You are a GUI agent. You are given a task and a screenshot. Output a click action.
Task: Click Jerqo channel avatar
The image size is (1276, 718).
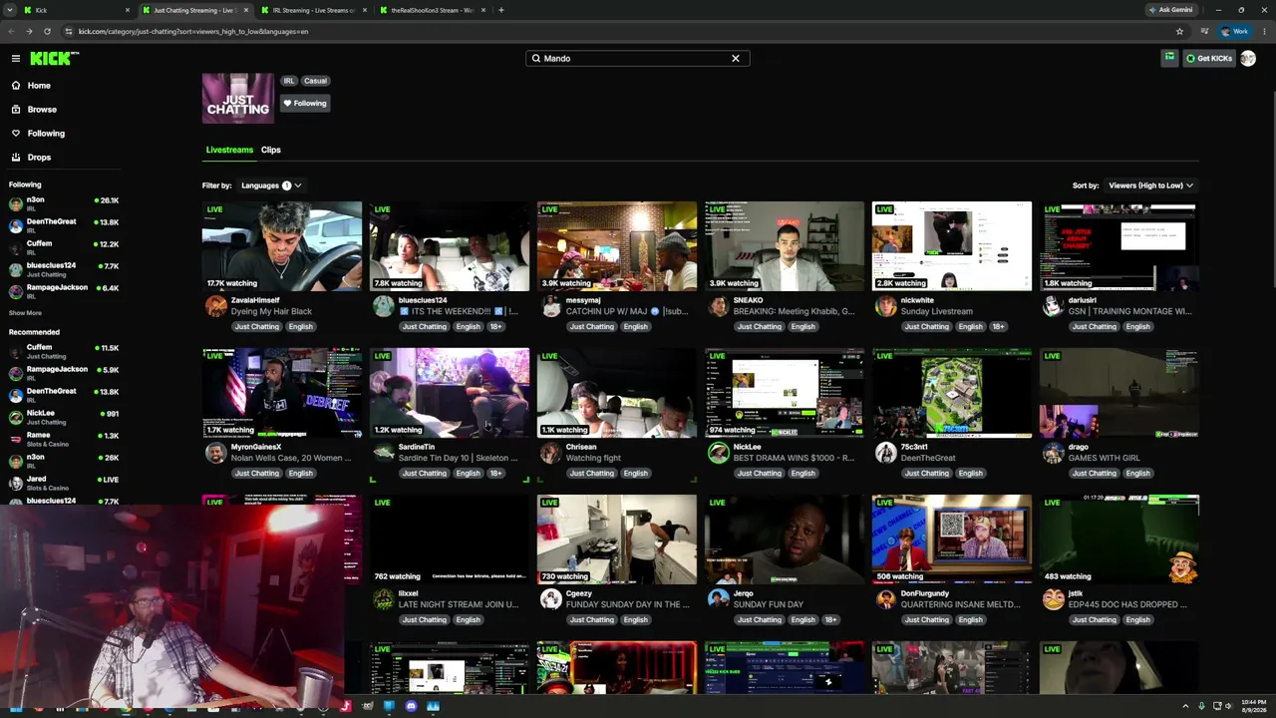[x=719, y=599]
